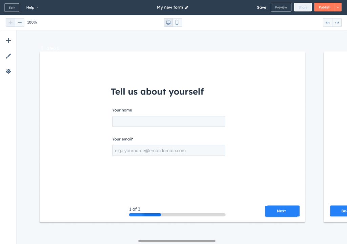Viewport: 347px width, 244px height.
Task: Edit form name with pencil icon
Action: click(x=187, y=7)
